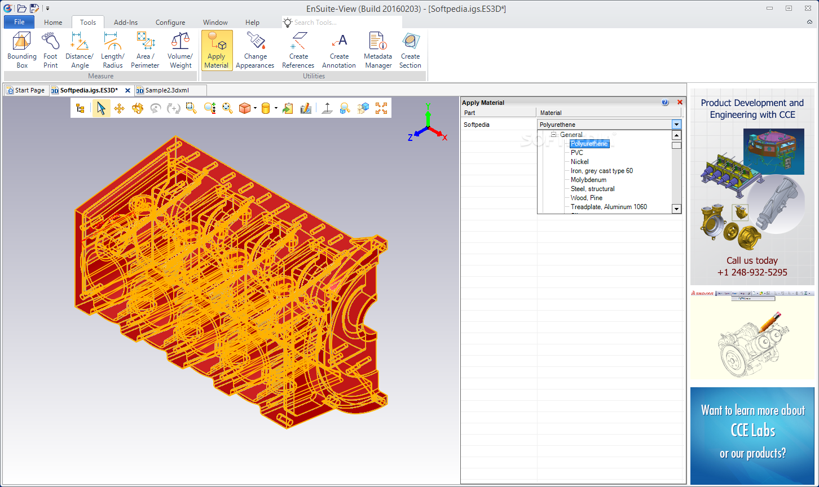
Task: Open the cylinder display mode dropdown arrow
Action: point(276,108)
